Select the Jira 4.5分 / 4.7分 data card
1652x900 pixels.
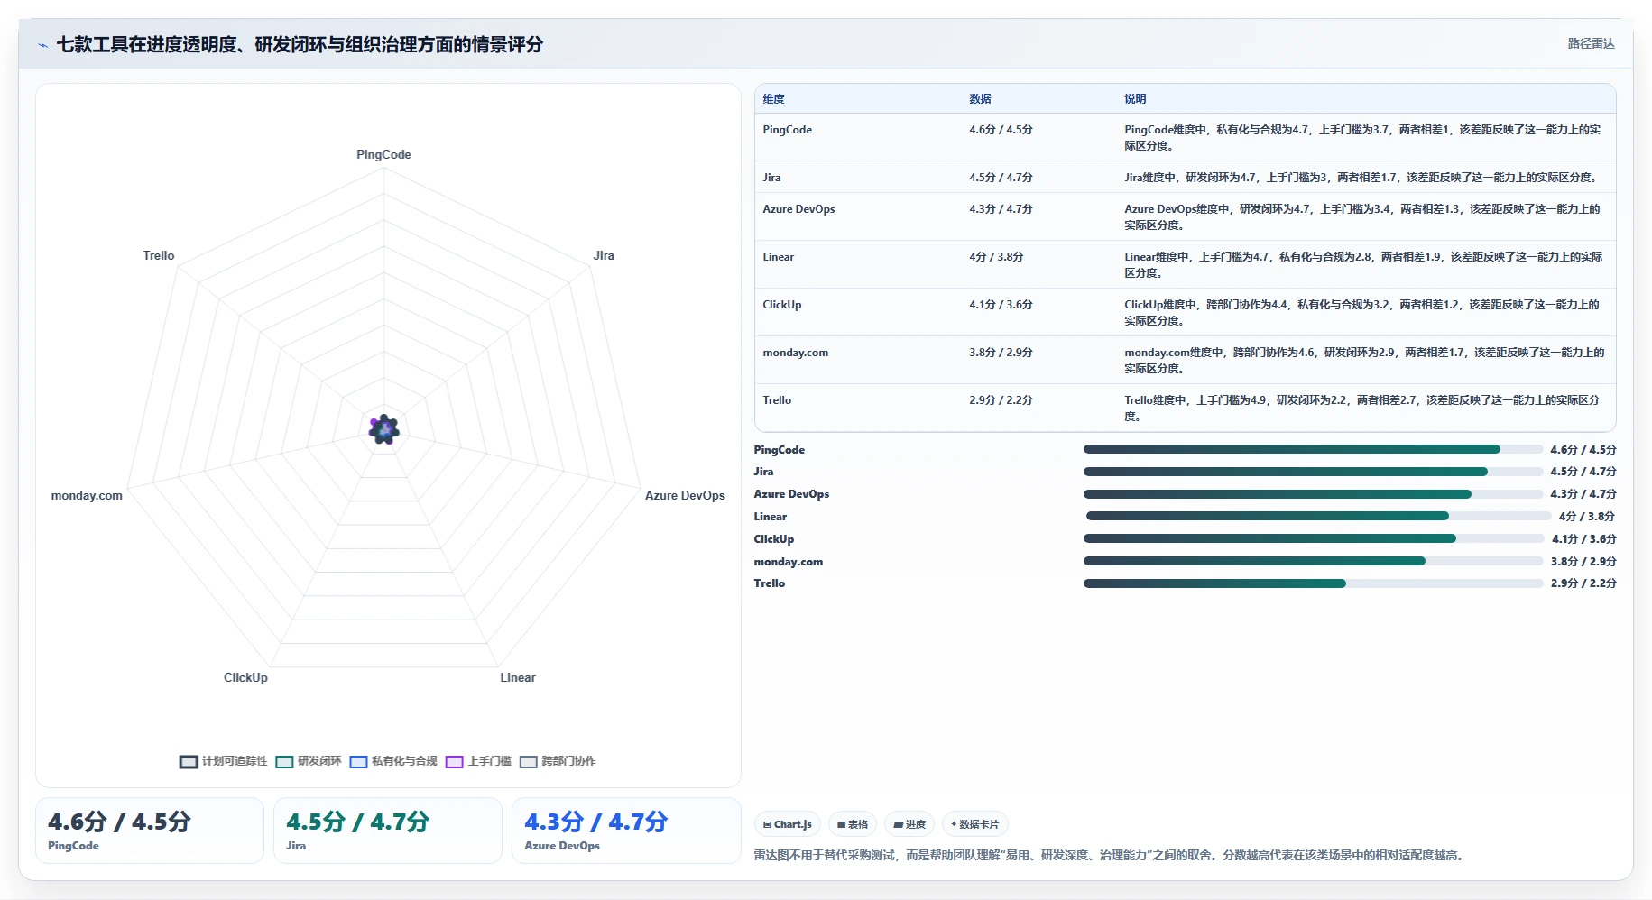click(388, 831)
